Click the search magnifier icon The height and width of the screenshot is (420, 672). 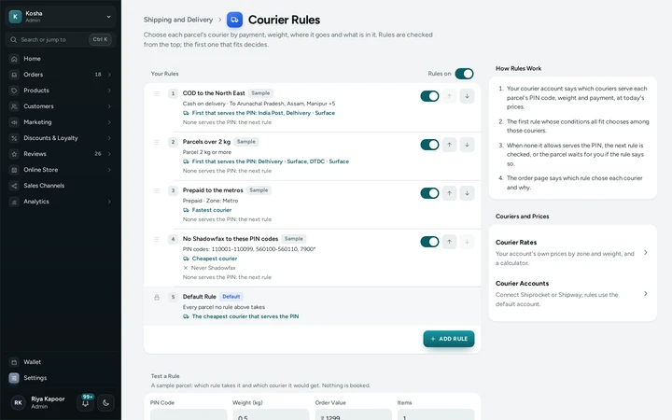[x=14, y=39]
